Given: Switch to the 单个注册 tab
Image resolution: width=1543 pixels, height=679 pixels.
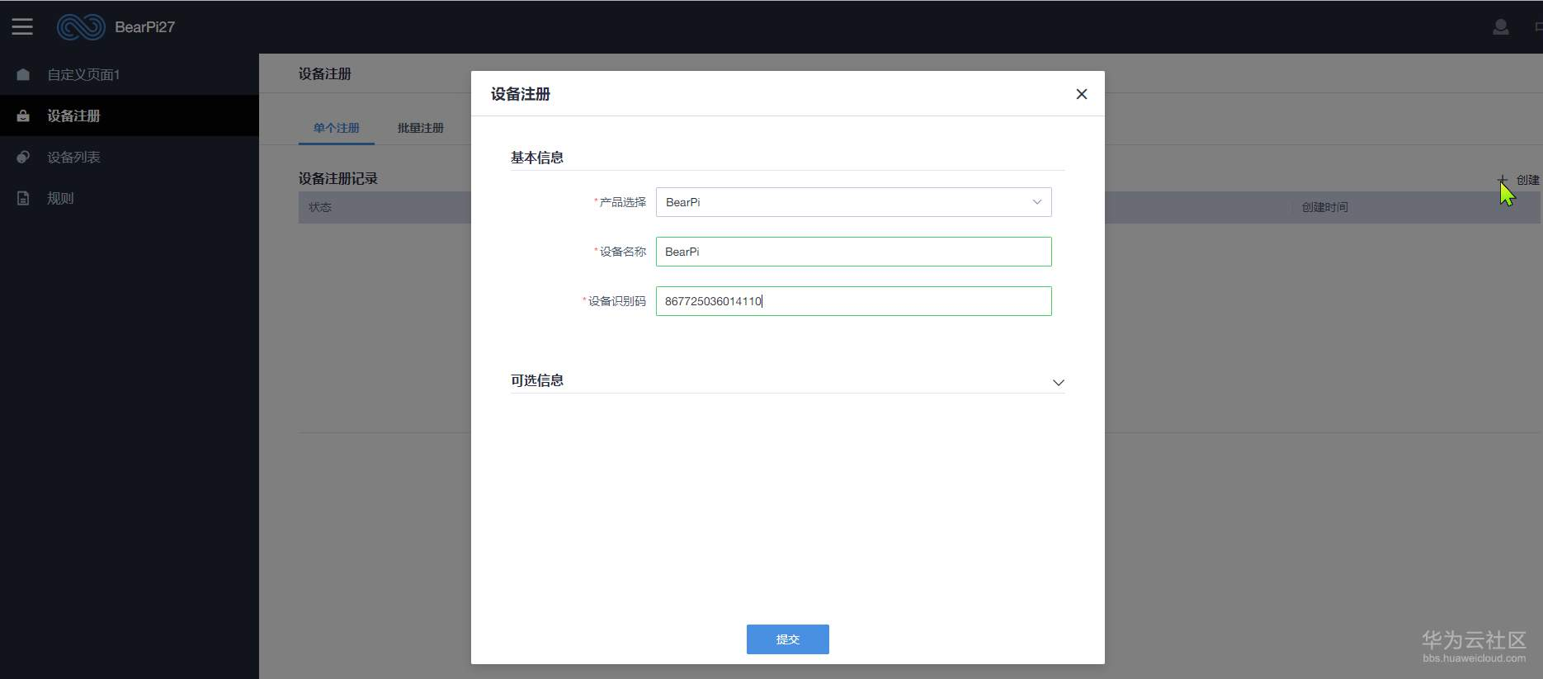Looking at the screenshot, I should 337,128.
